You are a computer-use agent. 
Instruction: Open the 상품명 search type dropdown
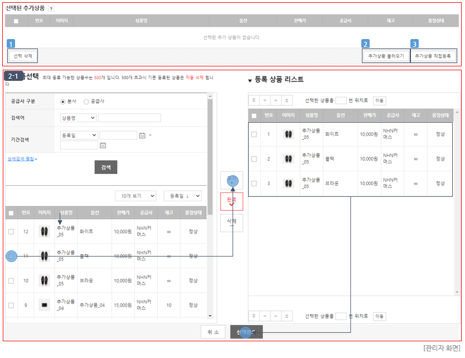click(x=78, y=118)
